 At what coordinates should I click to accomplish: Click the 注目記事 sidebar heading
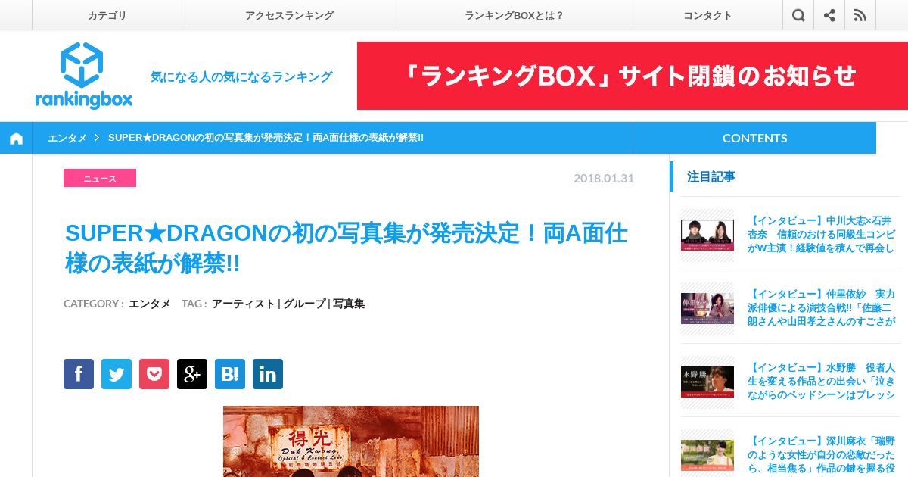point(711,176)
